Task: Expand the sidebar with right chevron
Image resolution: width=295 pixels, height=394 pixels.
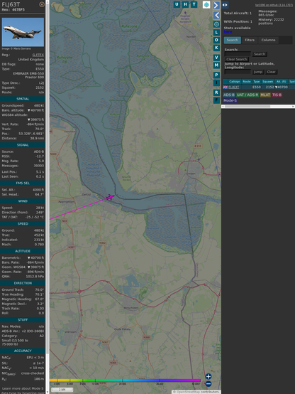Action: (x=216, y=5)
